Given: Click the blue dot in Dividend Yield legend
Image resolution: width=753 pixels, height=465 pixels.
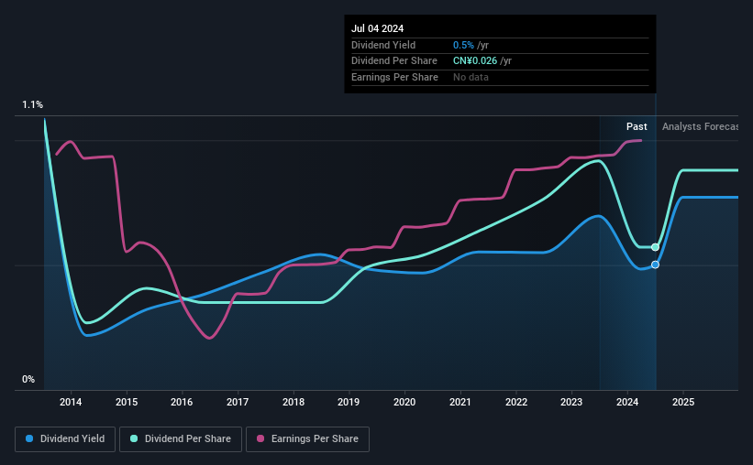Looking at the screenshot, I should 29,438.
